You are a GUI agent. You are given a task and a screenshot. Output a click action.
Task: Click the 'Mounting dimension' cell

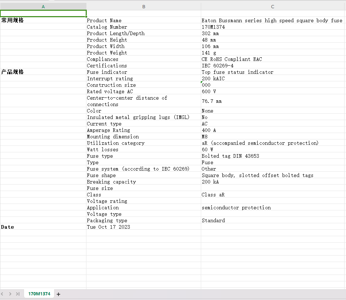click(x=144, y=136)
